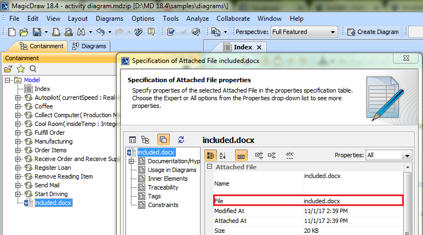Click the File property value field

[x=353, y=201]
